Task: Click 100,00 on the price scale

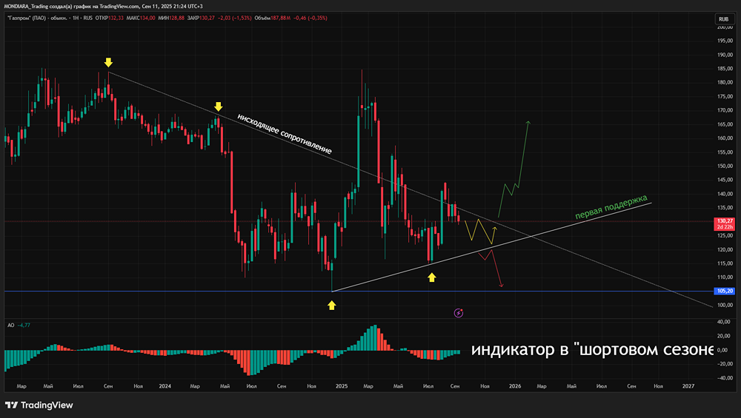Action: pyautogui.click(x=725, y=305)
